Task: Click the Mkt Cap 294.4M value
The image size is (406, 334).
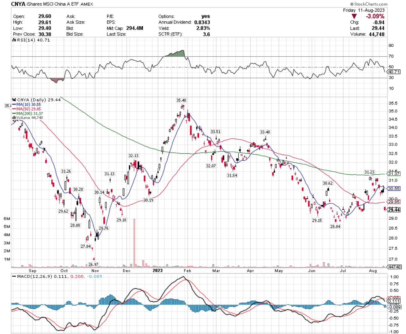Action: click(x=135, y=28)
